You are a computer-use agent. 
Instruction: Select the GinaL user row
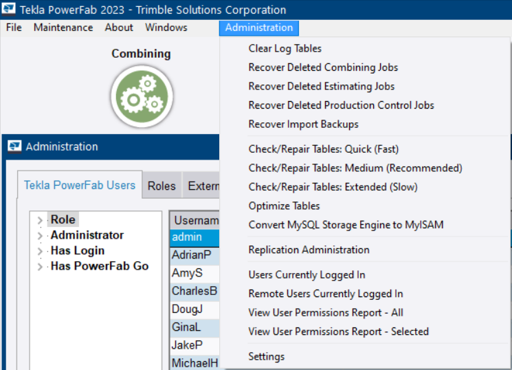pos(194,327)
